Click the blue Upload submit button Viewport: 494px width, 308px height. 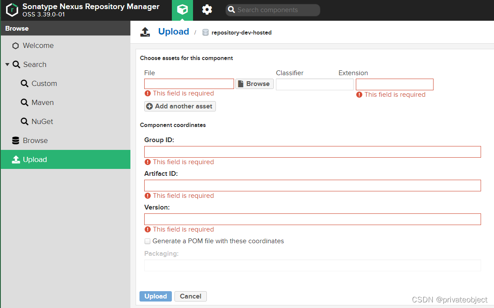click(x=155, y=296)
